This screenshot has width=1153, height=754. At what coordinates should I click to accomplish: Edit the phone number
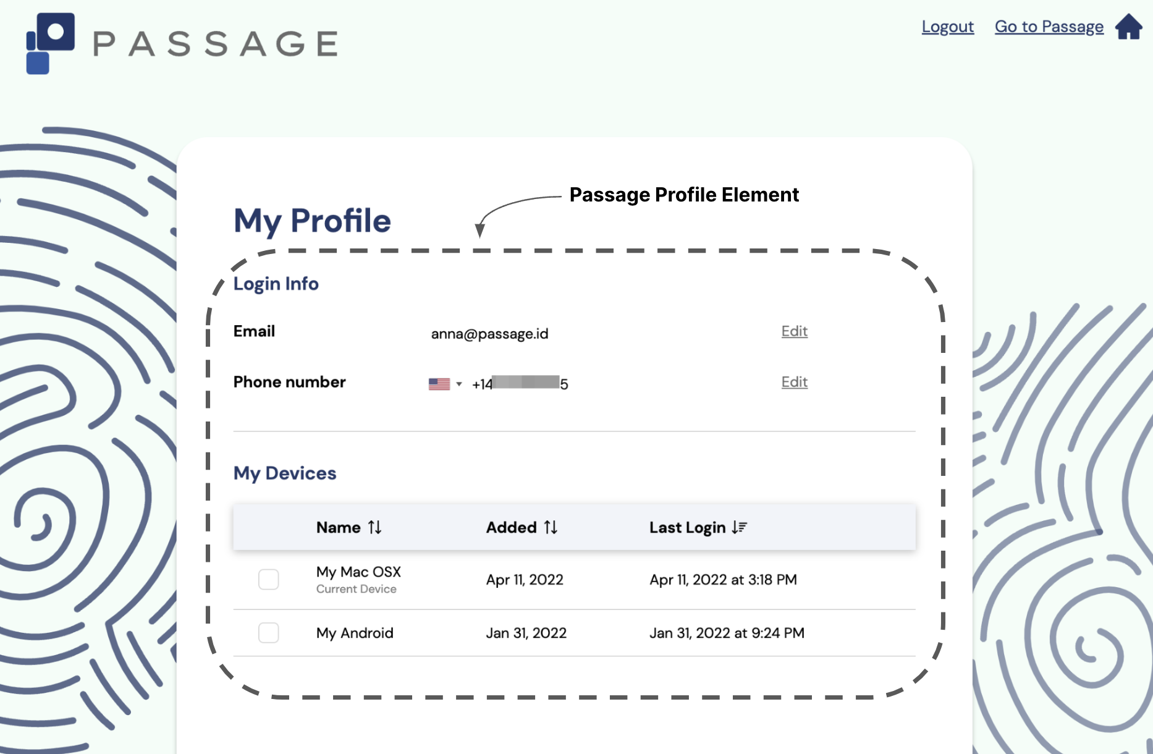click(794, 382)
